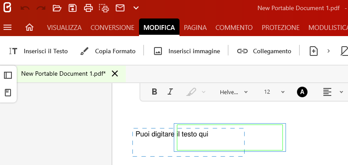Click the Open file folder icon
The height and width of the screenshot is (165, 348).
coord(57,8)
